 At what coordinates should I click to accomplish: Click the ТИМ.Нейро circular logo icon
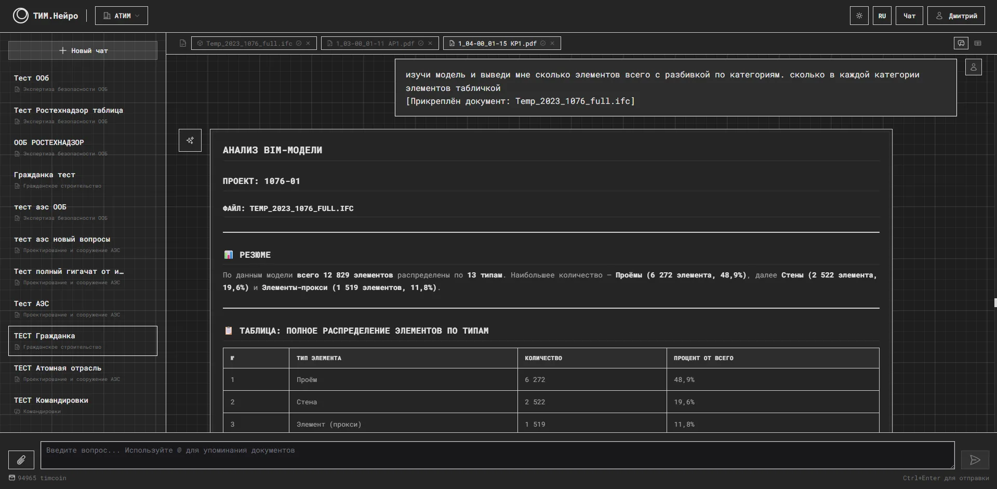21,16
